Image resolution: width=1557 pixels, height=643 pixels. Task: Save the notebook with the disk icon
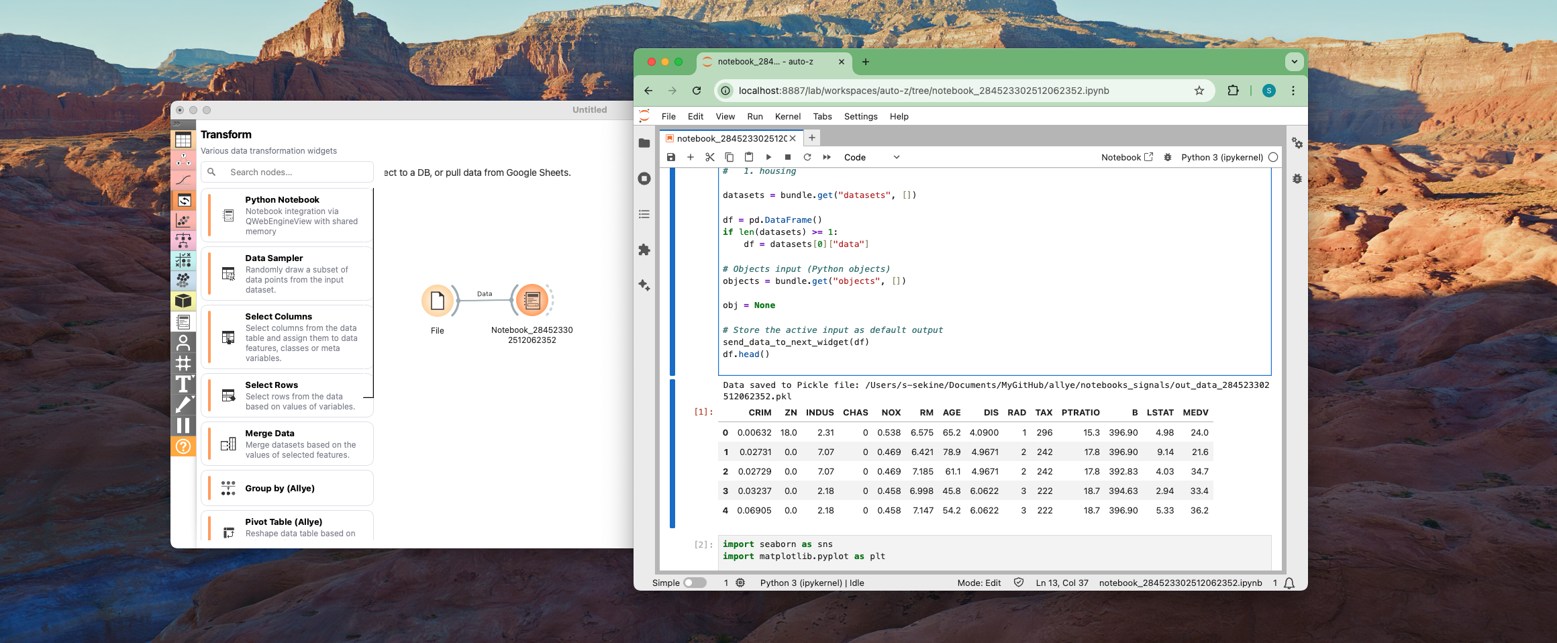point(670,157)
